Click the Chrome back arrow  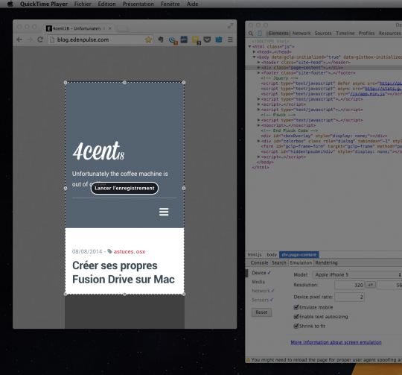click(x=19, y=40)
